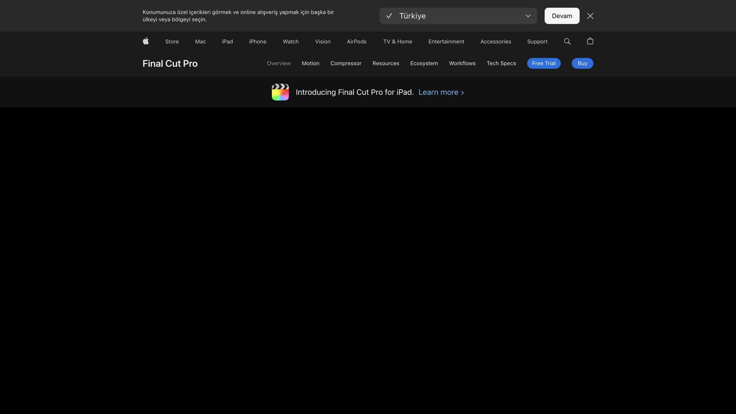Screen dimensions: 736x414
Task: Click the Apple logo in the navigation bar
Action: tap(146, 41)
